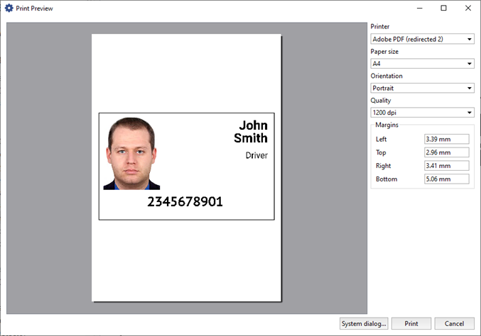Click the Print Preview gear icon in title bar
481x336 pixels.
click(x=9, y=8)
